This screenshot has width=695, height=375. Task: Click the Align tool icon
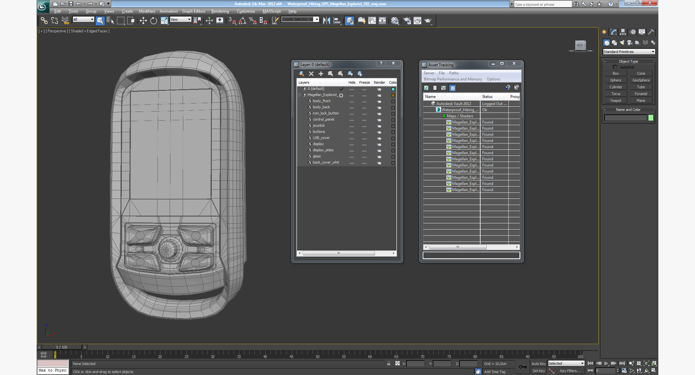(x=337, y=21)
